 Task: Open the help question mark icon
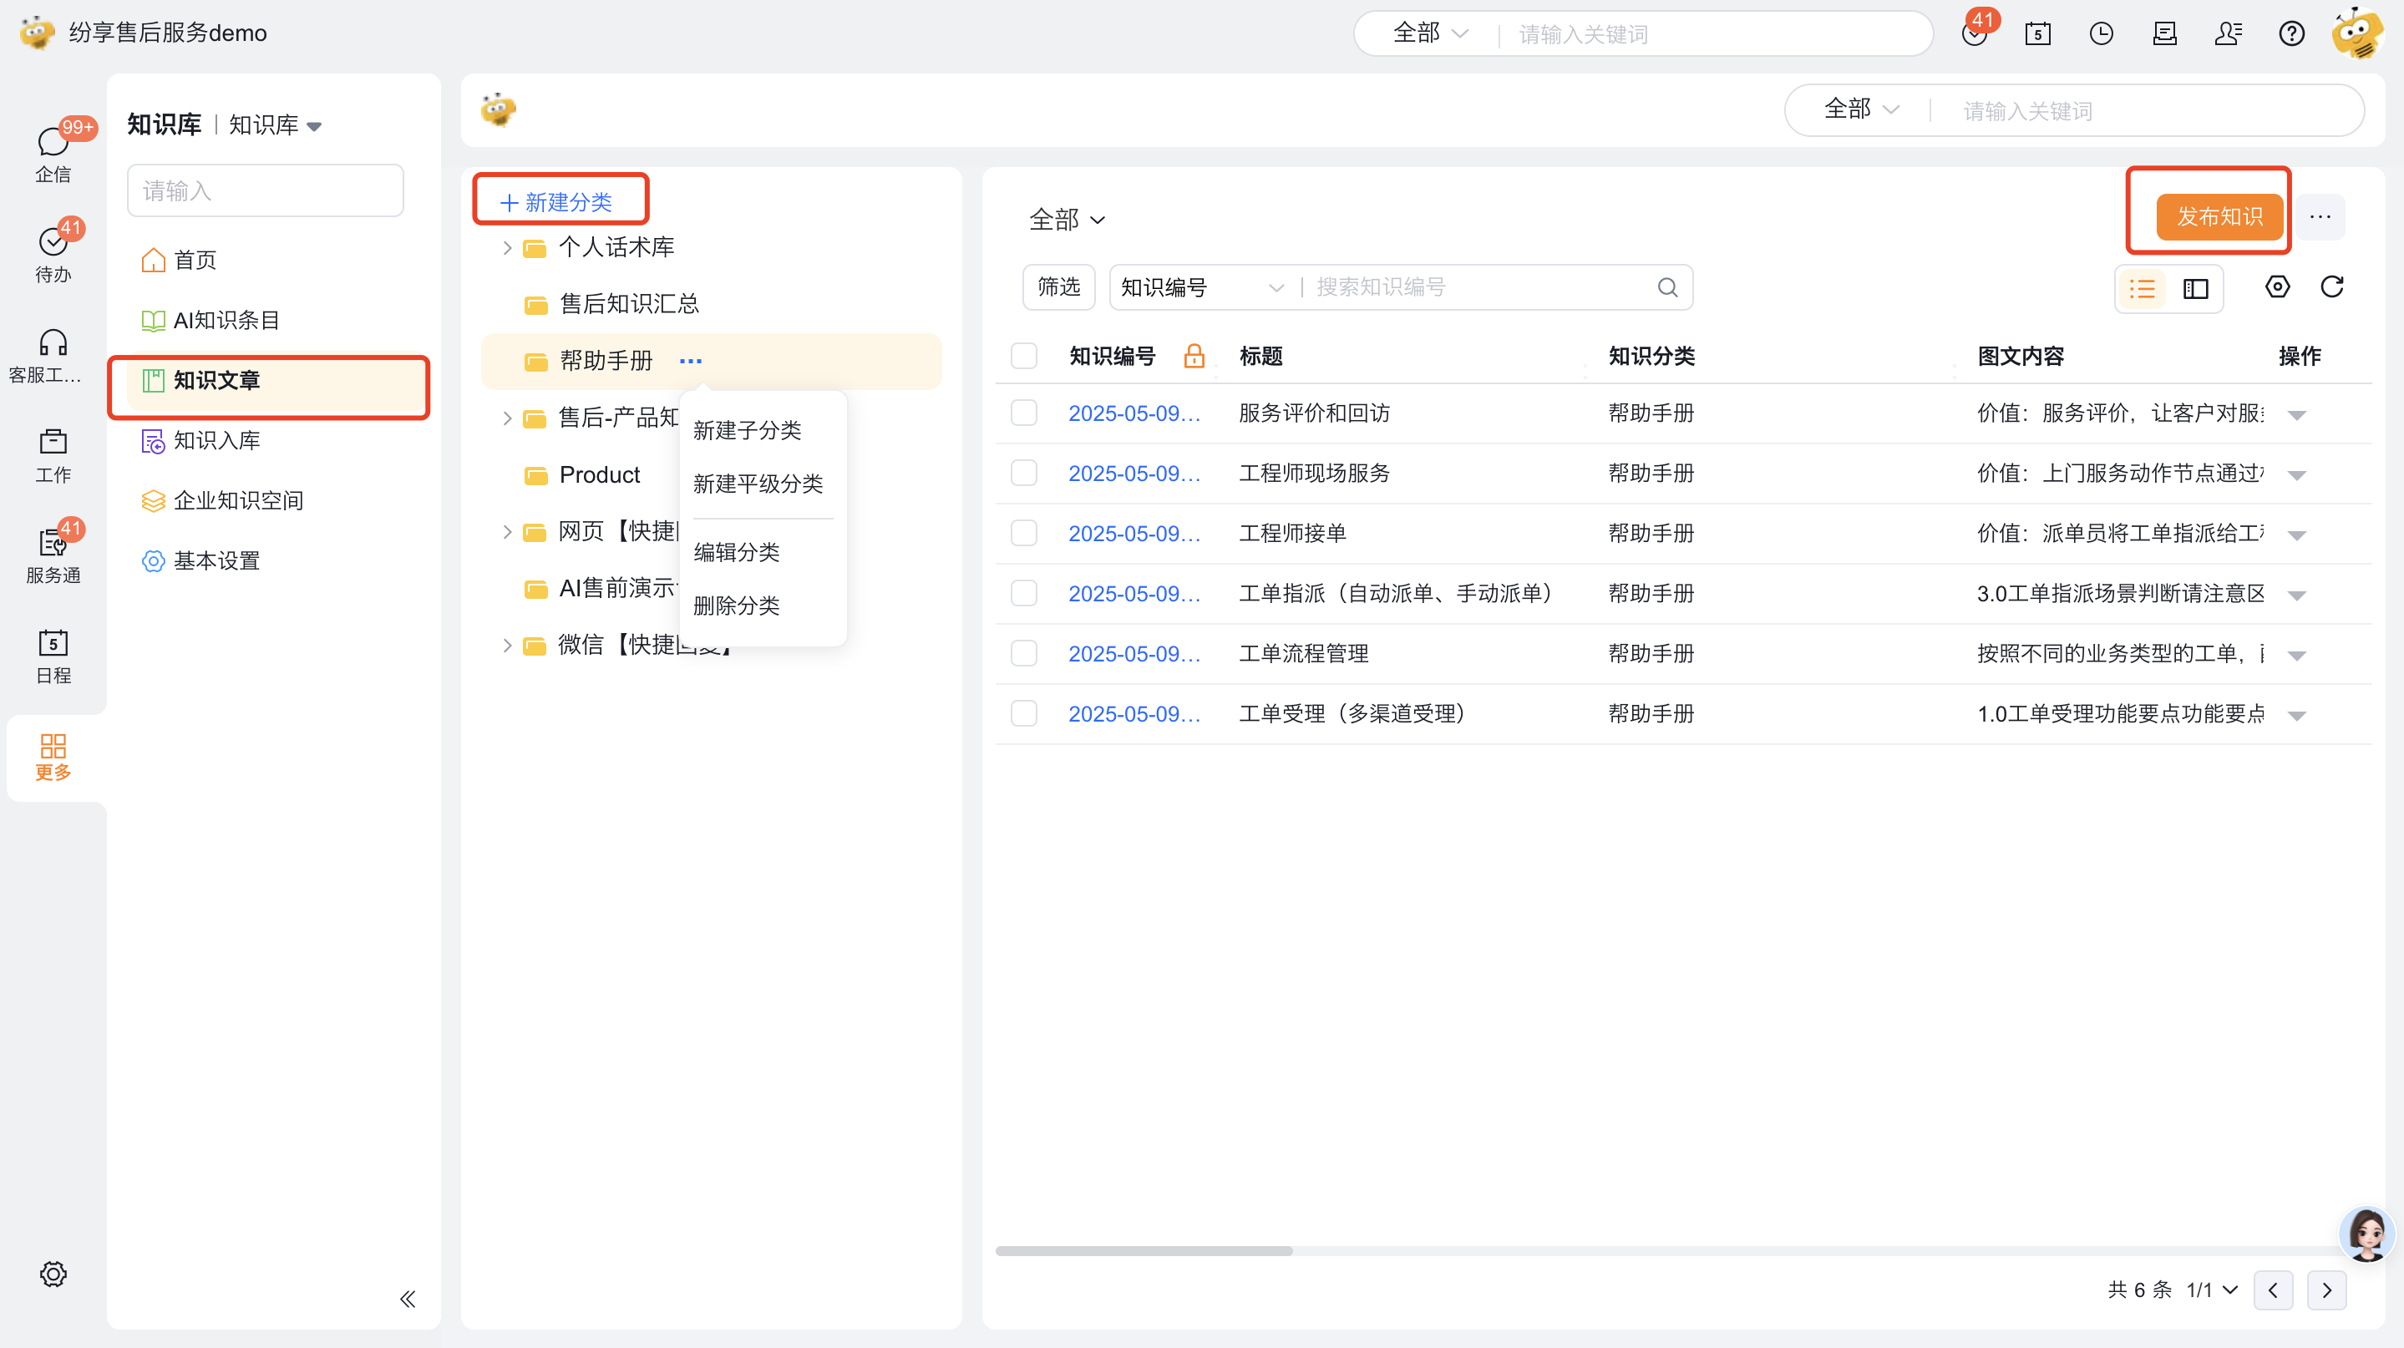click(x=2291, y=34)
